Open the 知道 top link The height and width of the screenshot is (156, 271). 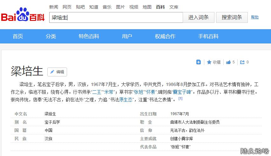pyautogui.click(x=94, y=7)
